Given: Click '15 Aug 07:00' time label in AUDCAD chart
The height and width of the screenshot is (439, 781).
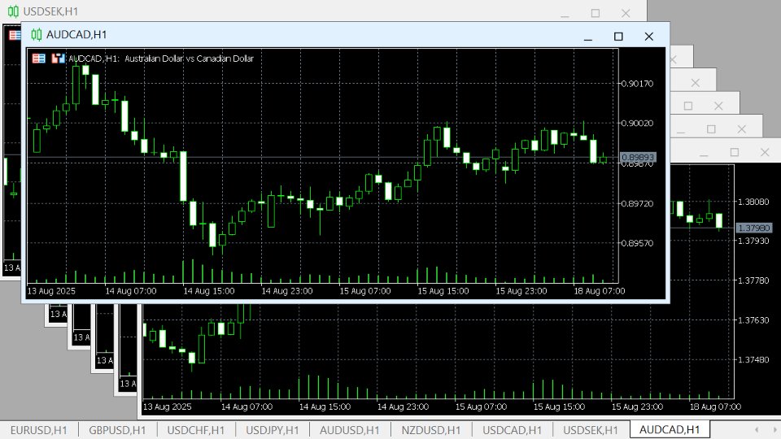Looking at the screenshot, I should [x=365, y=291].
